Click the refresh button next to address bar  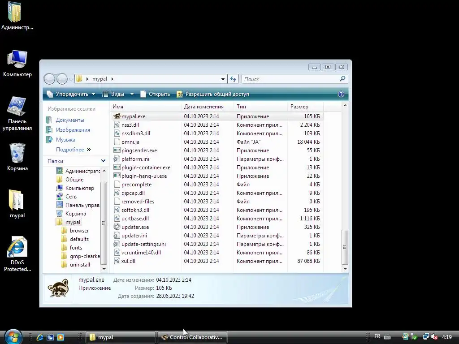point(233,79)
